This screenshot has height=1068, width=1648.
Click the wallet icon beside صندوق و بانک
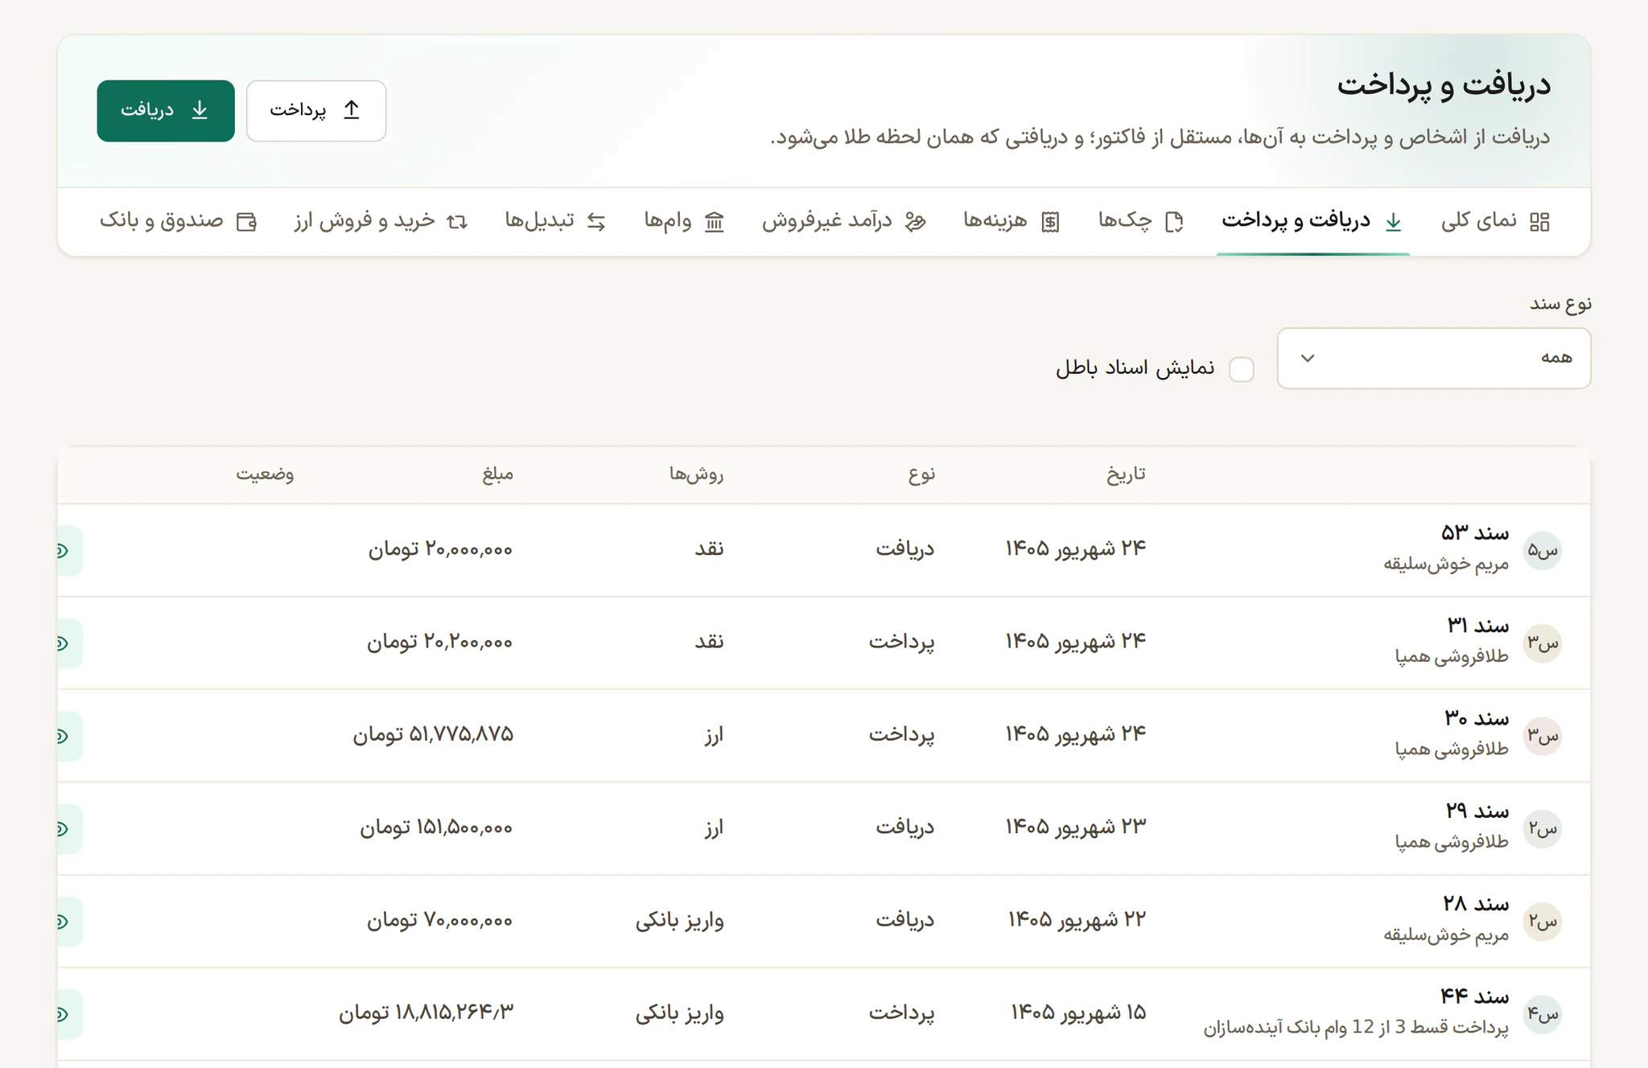(x=247, y=222)
